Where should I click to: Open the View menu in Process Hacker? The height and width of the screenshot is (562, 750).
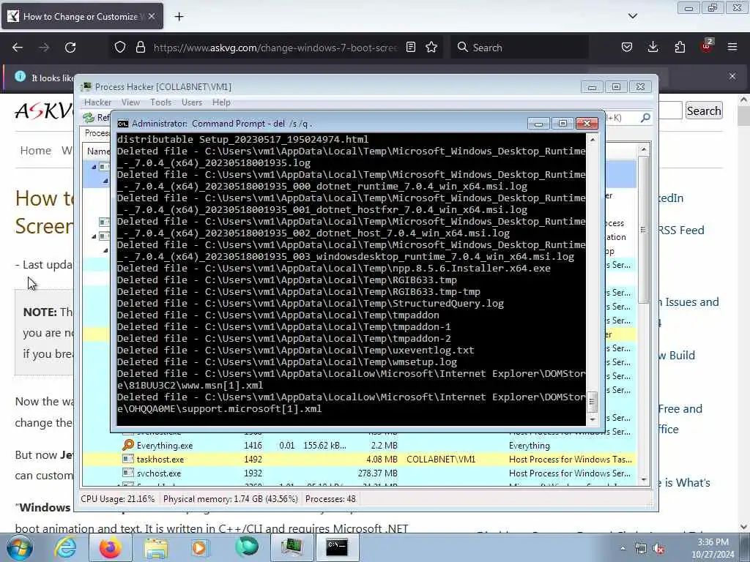pos(130,102)
